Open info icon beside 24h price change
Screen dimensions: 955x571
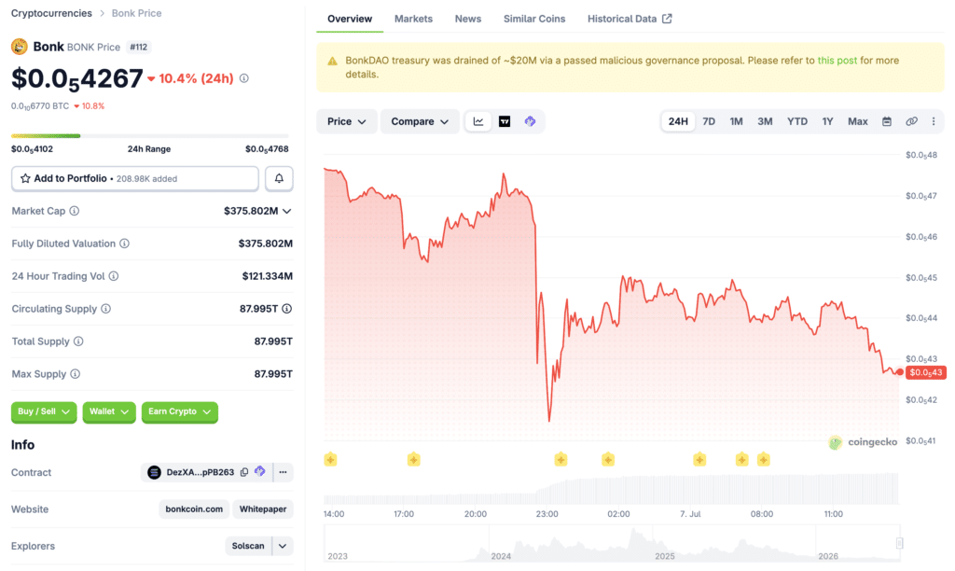[244, 78]
